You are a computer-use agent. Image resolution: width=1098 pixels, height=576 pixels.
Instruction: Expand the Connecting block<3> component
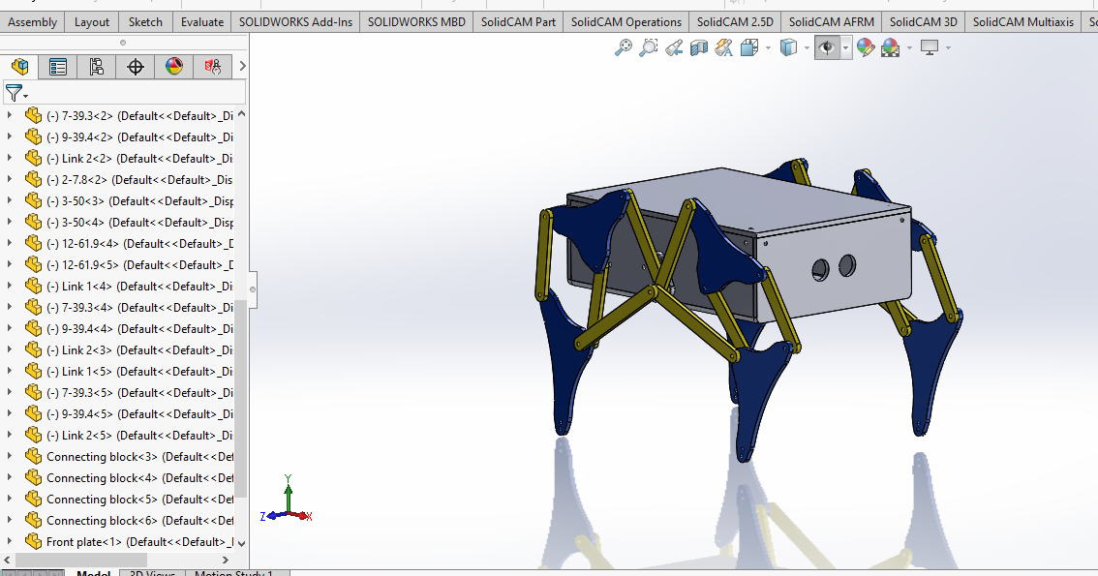tap(9, 456)
